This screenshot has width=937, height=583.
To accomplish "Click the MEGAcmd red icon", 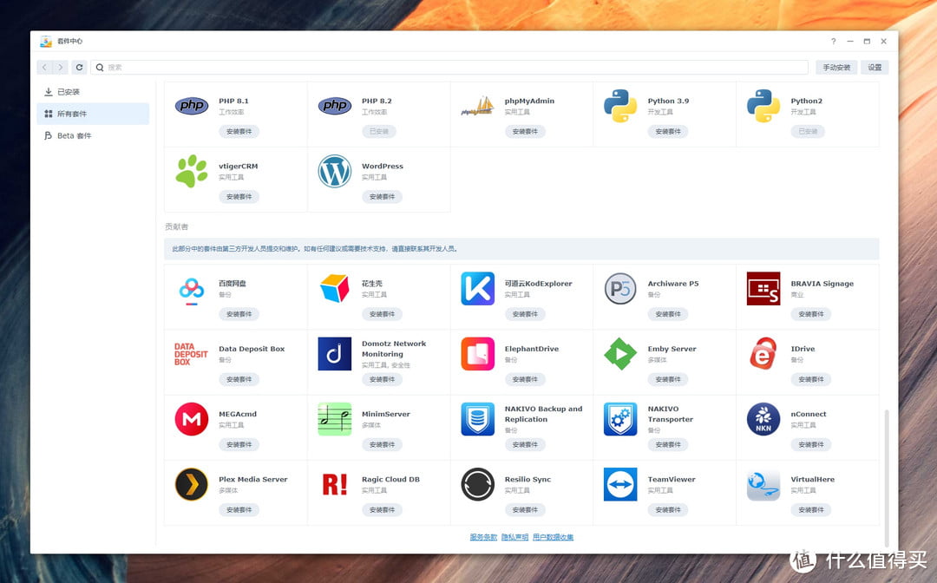I will pos(192,419).
